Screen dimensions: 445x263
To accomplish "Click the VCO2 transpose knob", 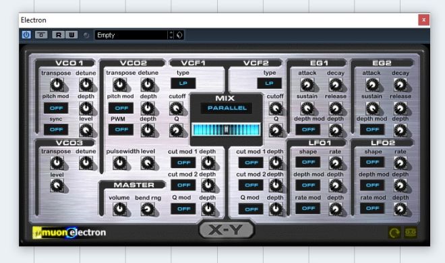I will pos(120,84).
